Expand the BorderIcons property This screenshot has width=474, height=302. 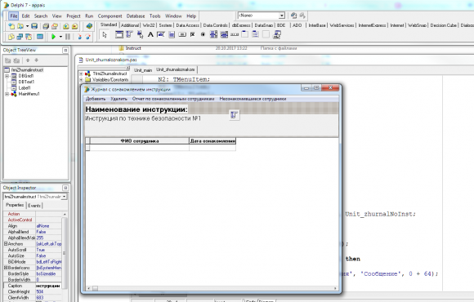click(6, 268)
